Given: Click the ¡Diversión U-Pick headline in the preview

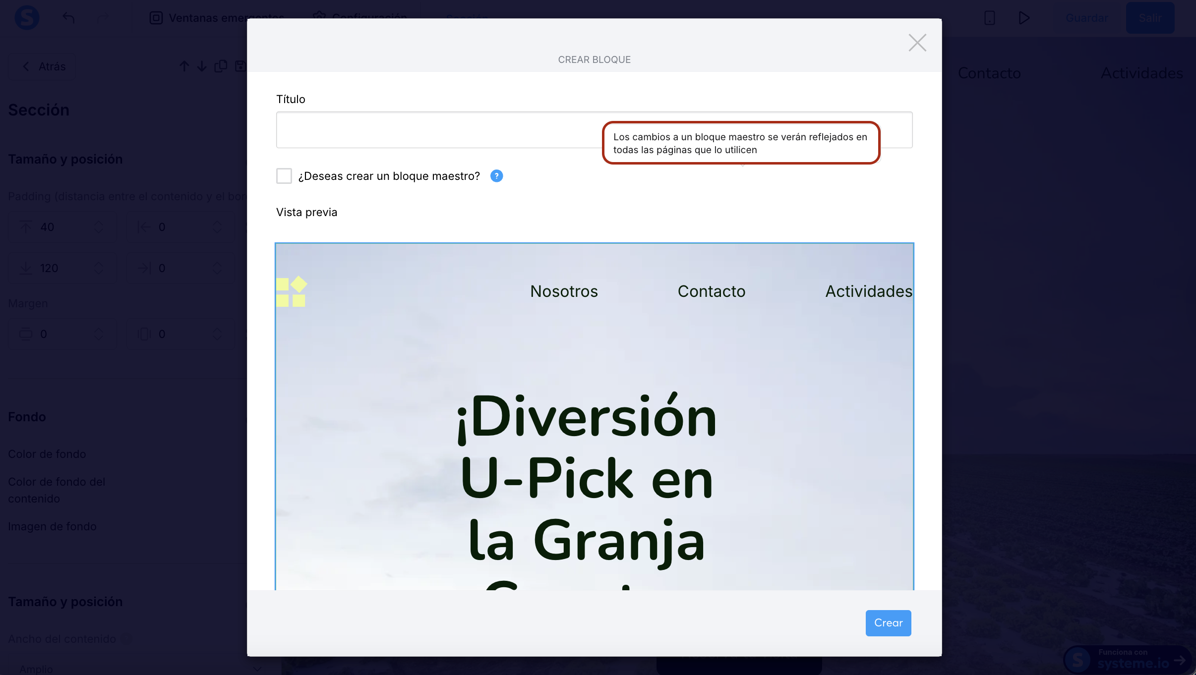Looking at the screenshot, I should pos(587,478).
